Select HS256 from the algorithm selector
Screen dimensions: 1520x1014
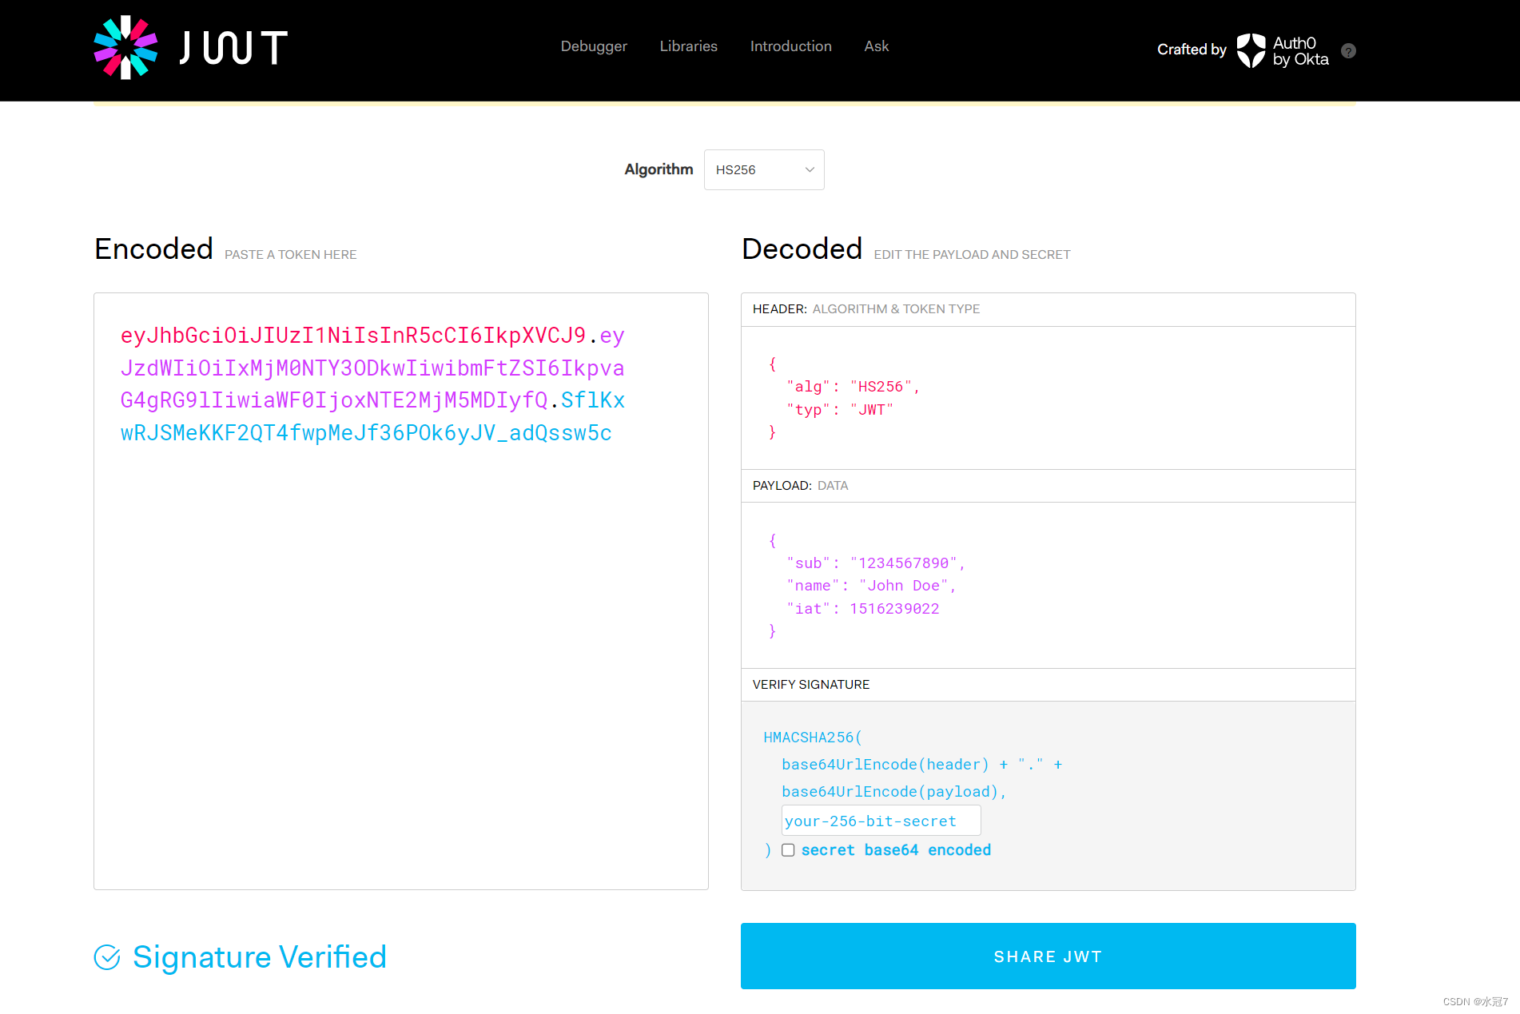763,169
